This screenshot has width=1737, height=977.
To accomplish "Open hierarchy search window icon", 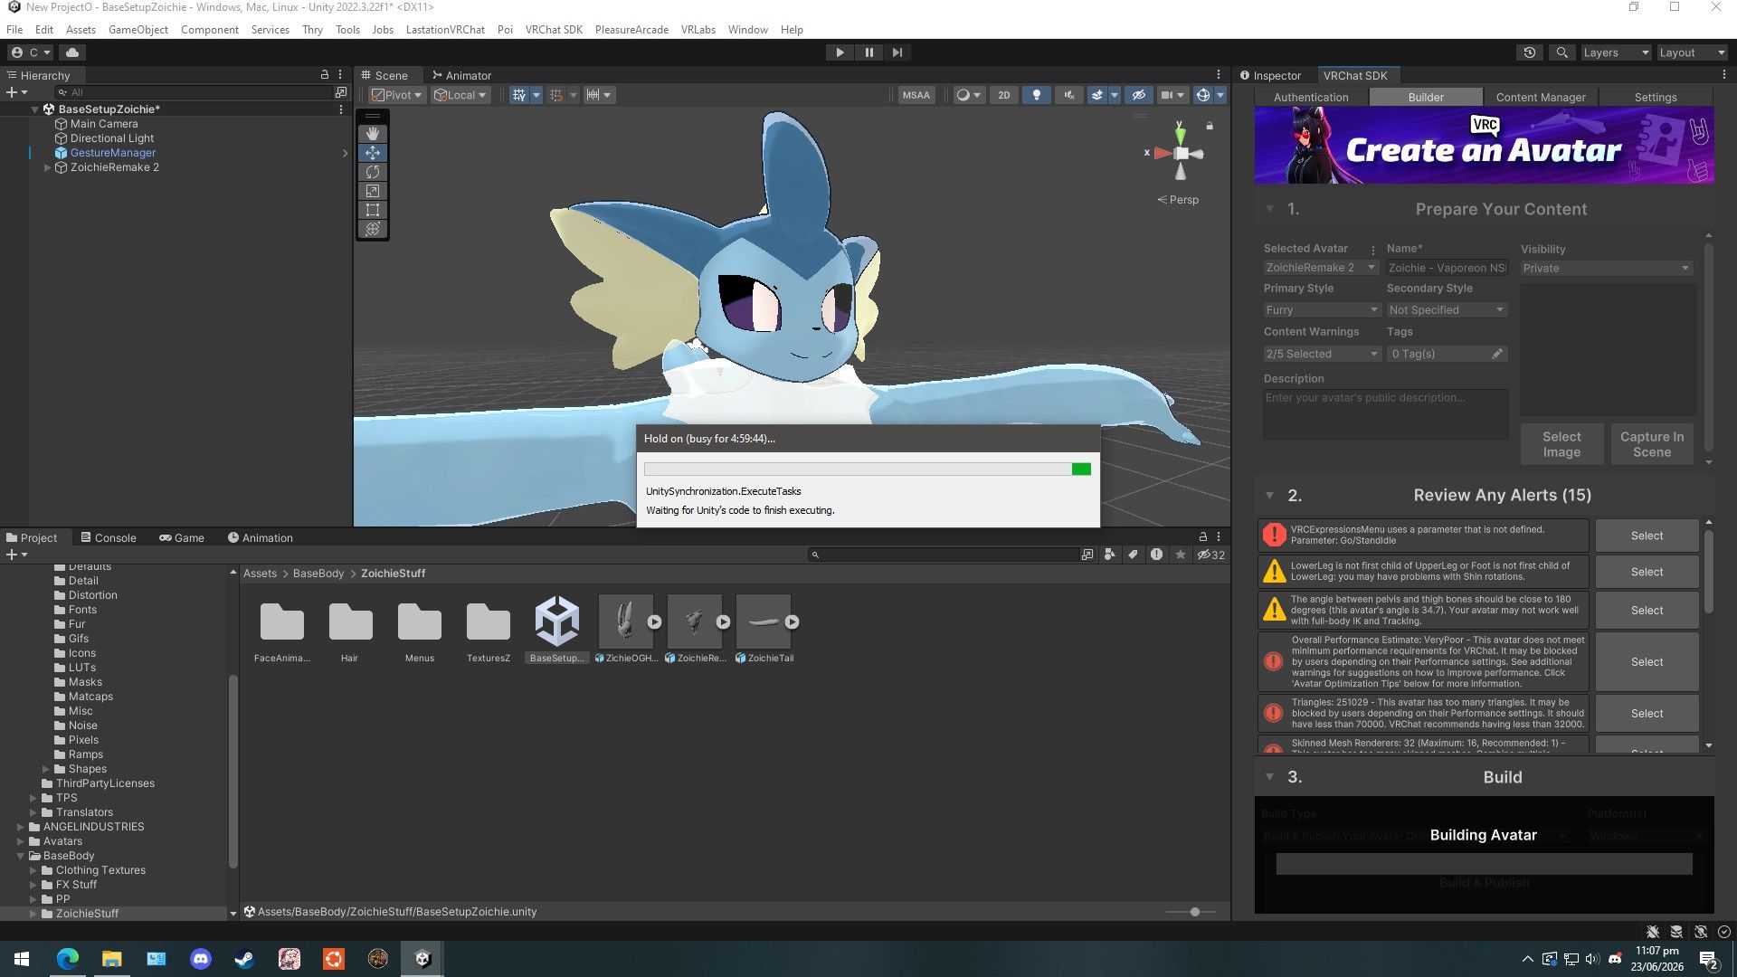I will pyautogui.click(x=341, y=92).
